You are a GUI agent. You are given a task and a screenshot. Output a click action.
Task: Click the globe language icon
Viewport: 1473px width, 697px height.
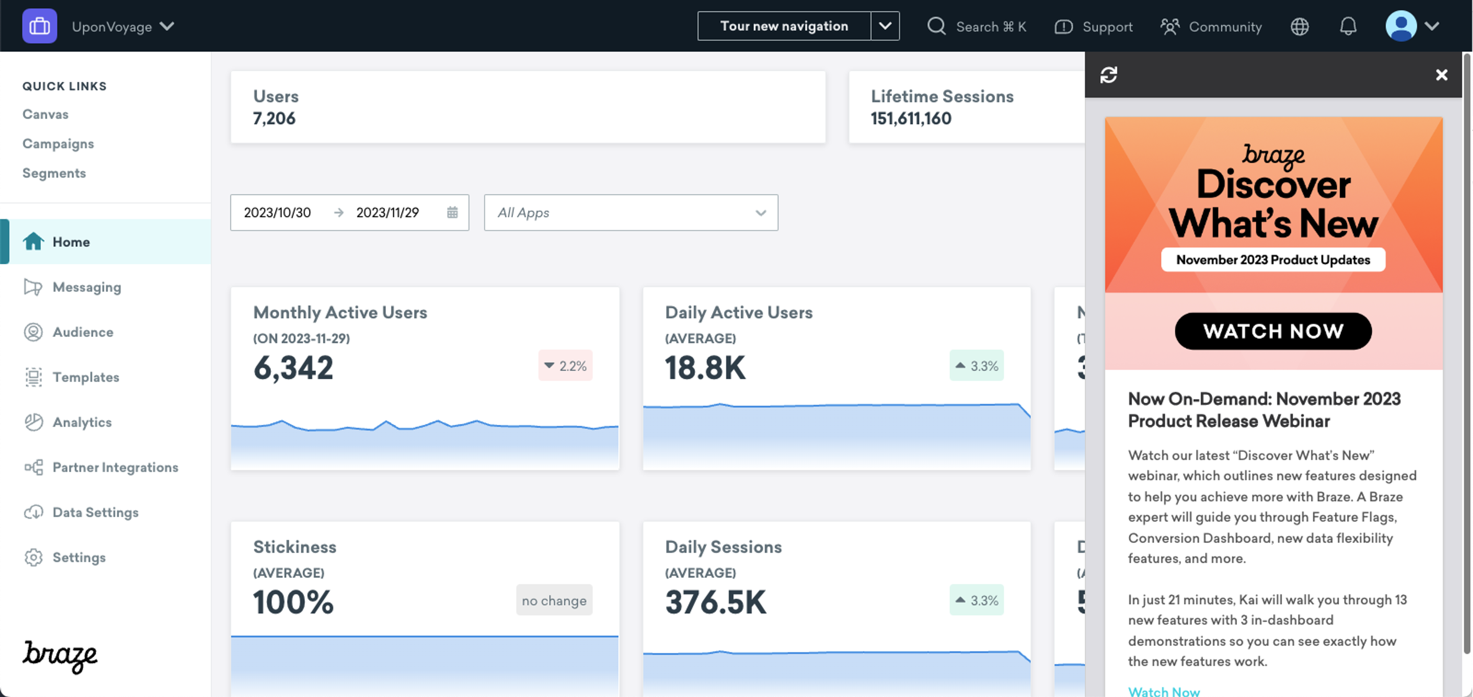coord(1299,26)
